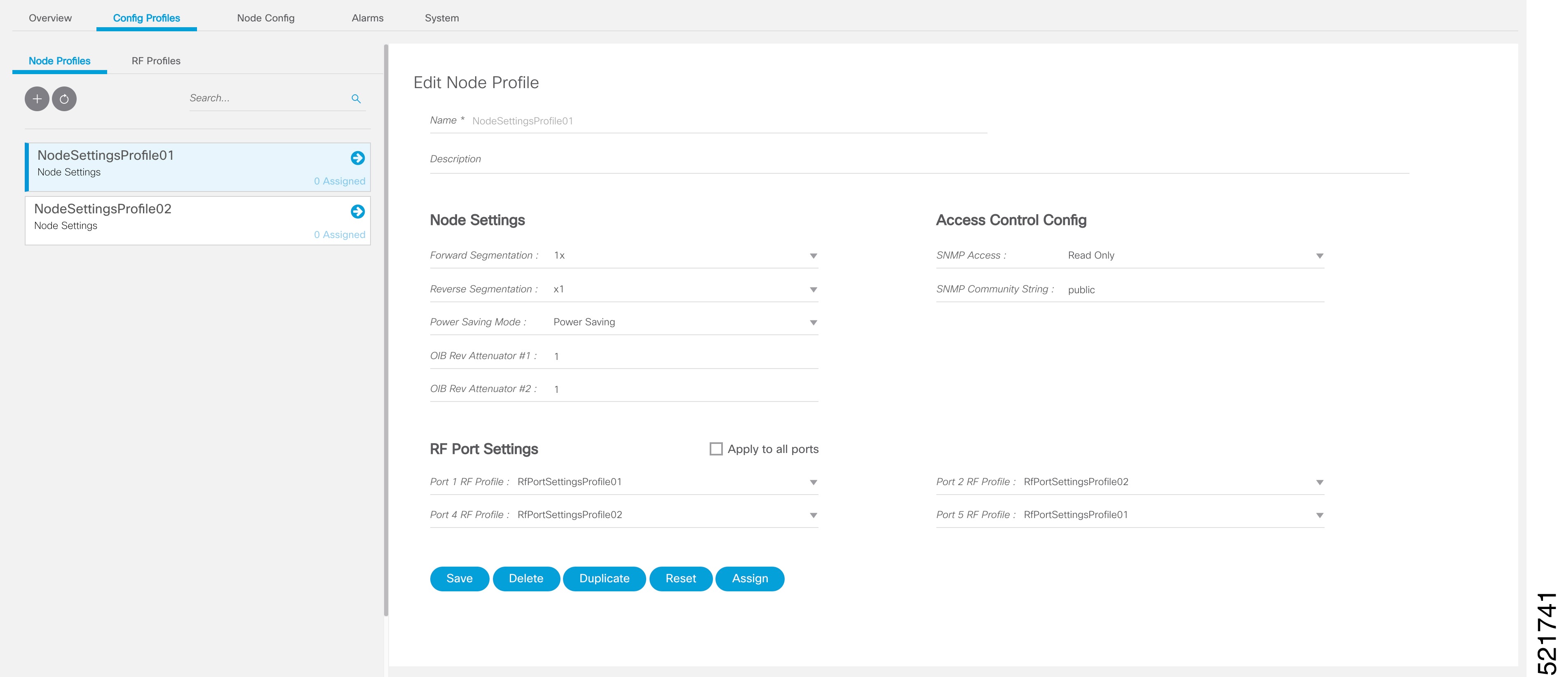Switch to the Alarms tab

pyautogui.click(x=368, y=18)
